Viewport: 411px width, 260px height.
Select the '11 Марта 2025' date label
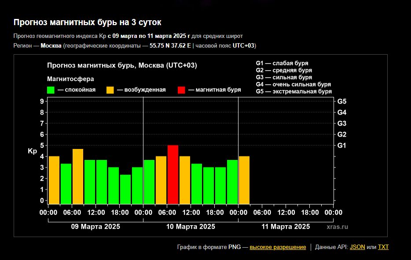pyautogui.click(x=286, y=227)
